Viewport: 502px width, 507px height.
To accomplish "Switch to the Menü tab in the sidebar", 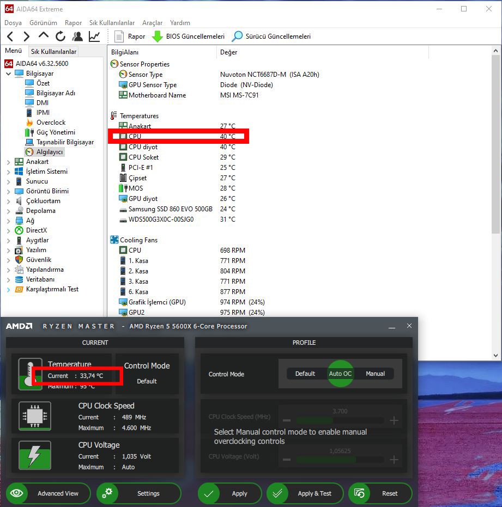I will click(13, 51).
